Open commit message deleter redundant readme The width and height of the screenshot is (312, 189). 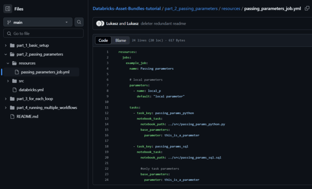(x=163, y=24)
